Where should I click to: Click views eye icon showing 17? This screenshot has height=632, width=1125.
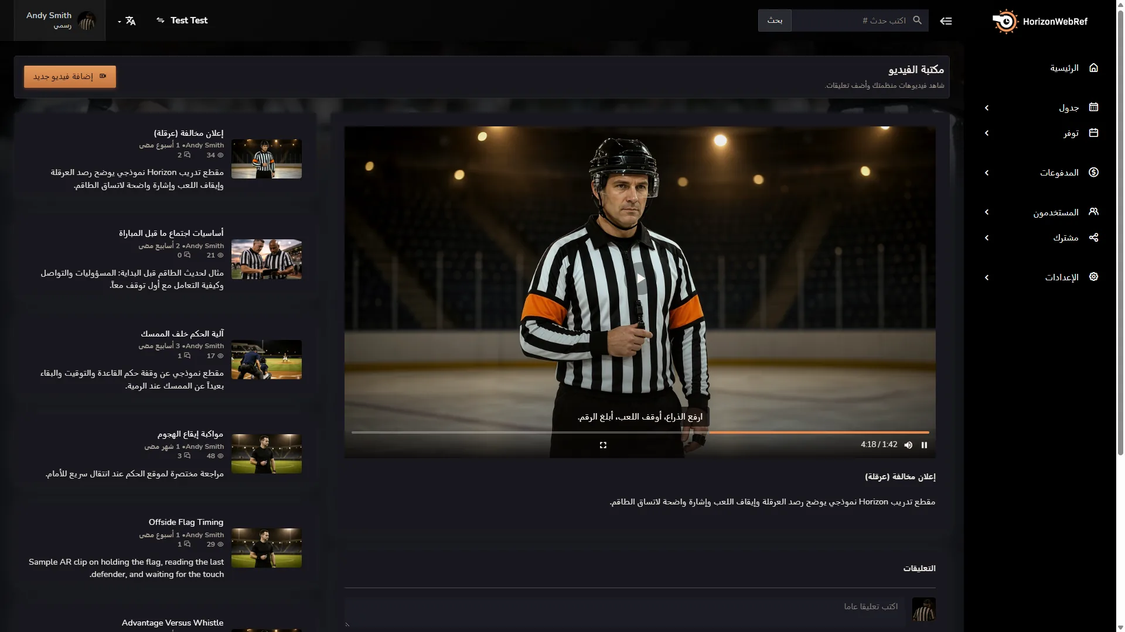[x=220, y=356]
